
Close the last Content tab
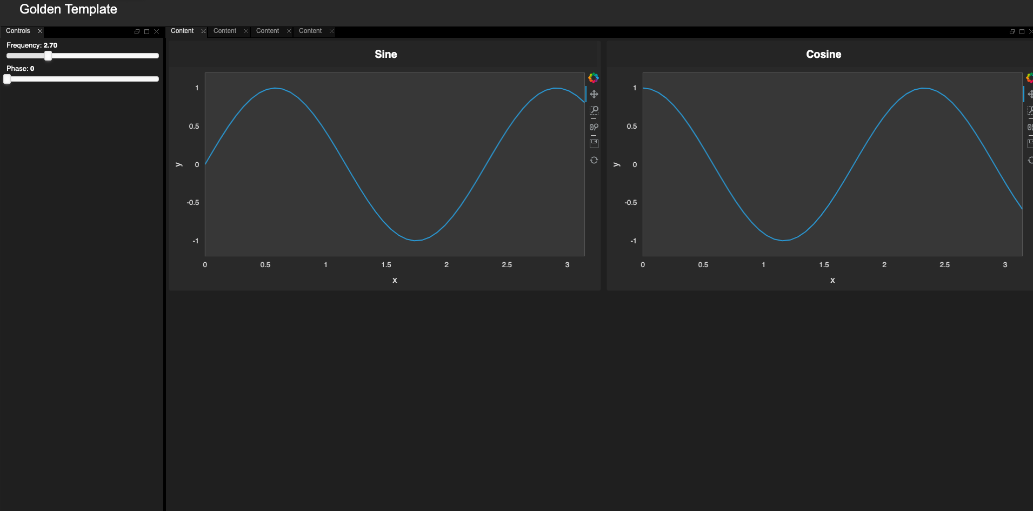[x=331, y=31]
